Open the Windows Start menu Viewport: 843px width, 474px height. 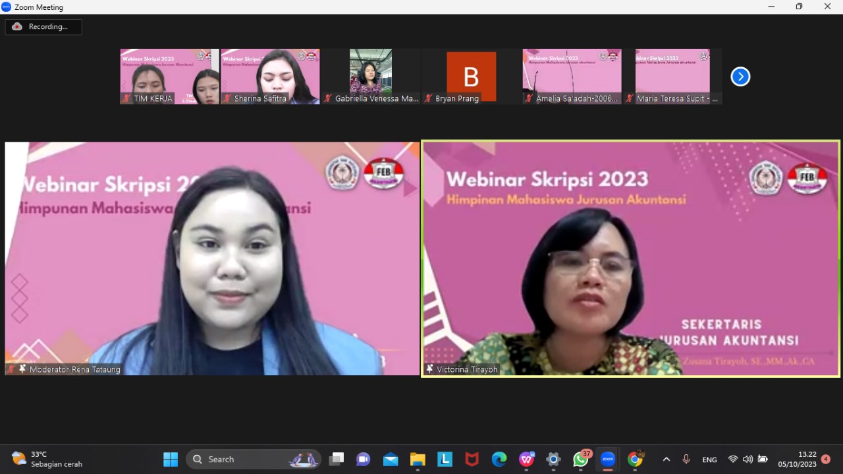(171, 459)
